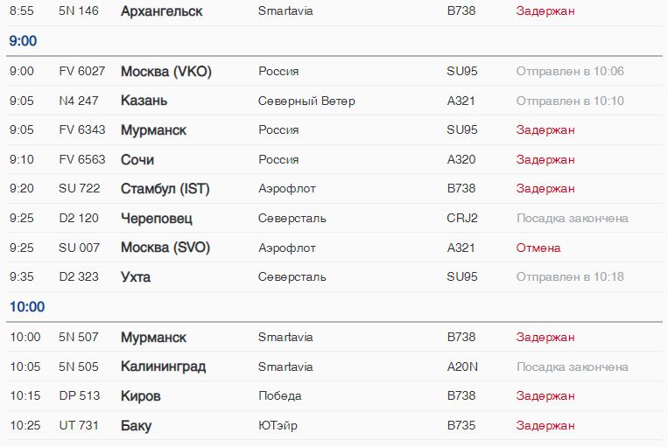The height and width of the screenshot is (447, 668).
Task: Open the Сочи flight FV 6563
Action: pos(334,159)
